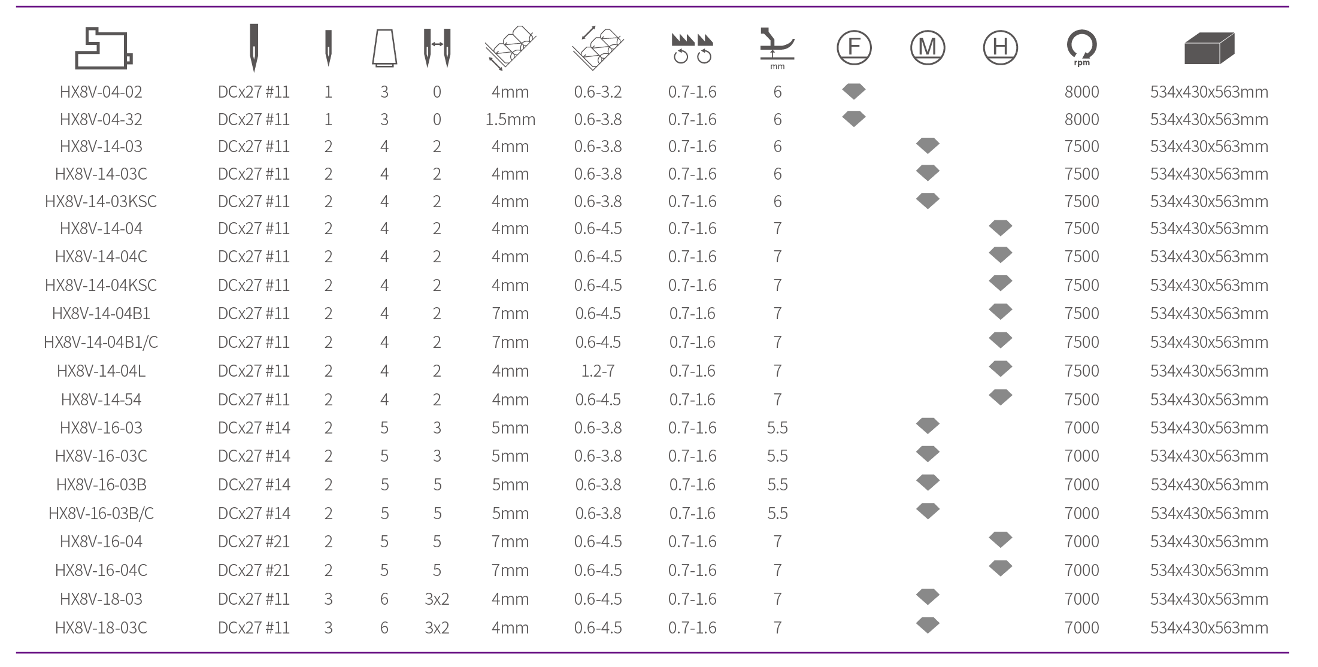
Task: Click the circled H fabric icon
Action: 1001,47
